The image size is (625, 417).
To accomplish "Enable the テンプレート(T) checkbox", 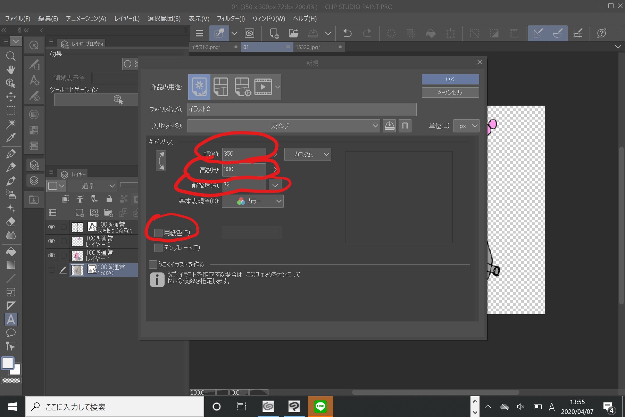I will 158,247.
